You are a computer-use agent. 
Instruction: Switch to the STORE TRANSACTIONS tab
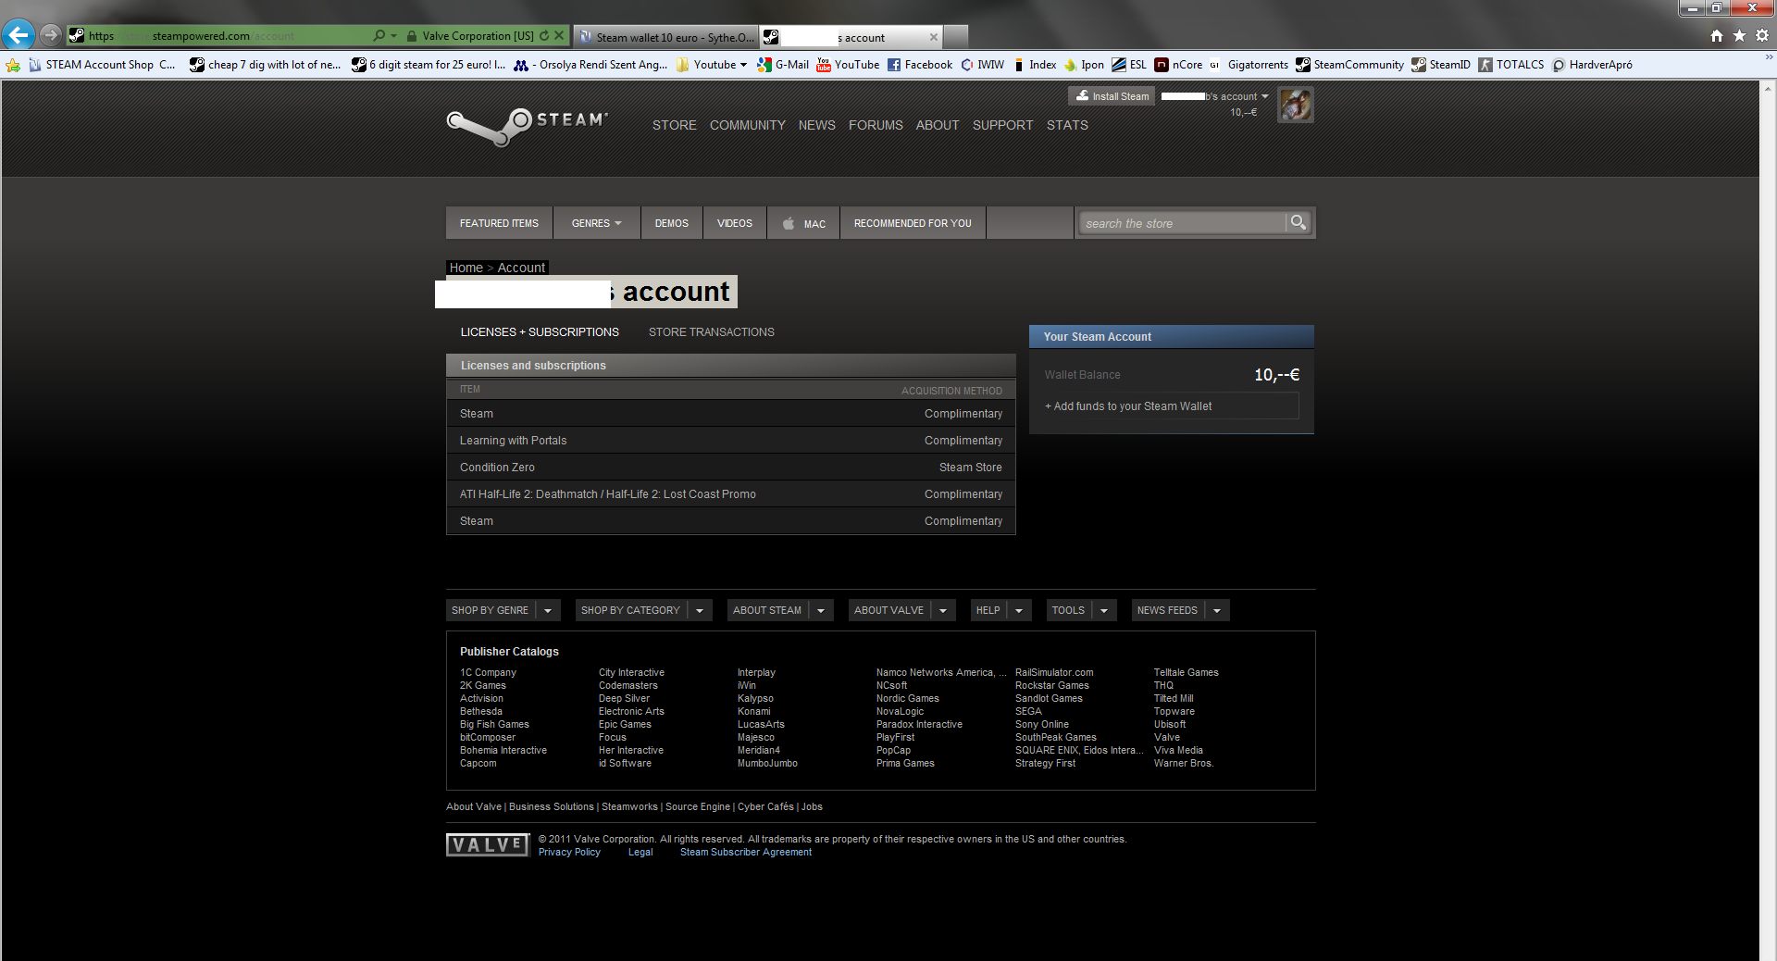[711, 332]
